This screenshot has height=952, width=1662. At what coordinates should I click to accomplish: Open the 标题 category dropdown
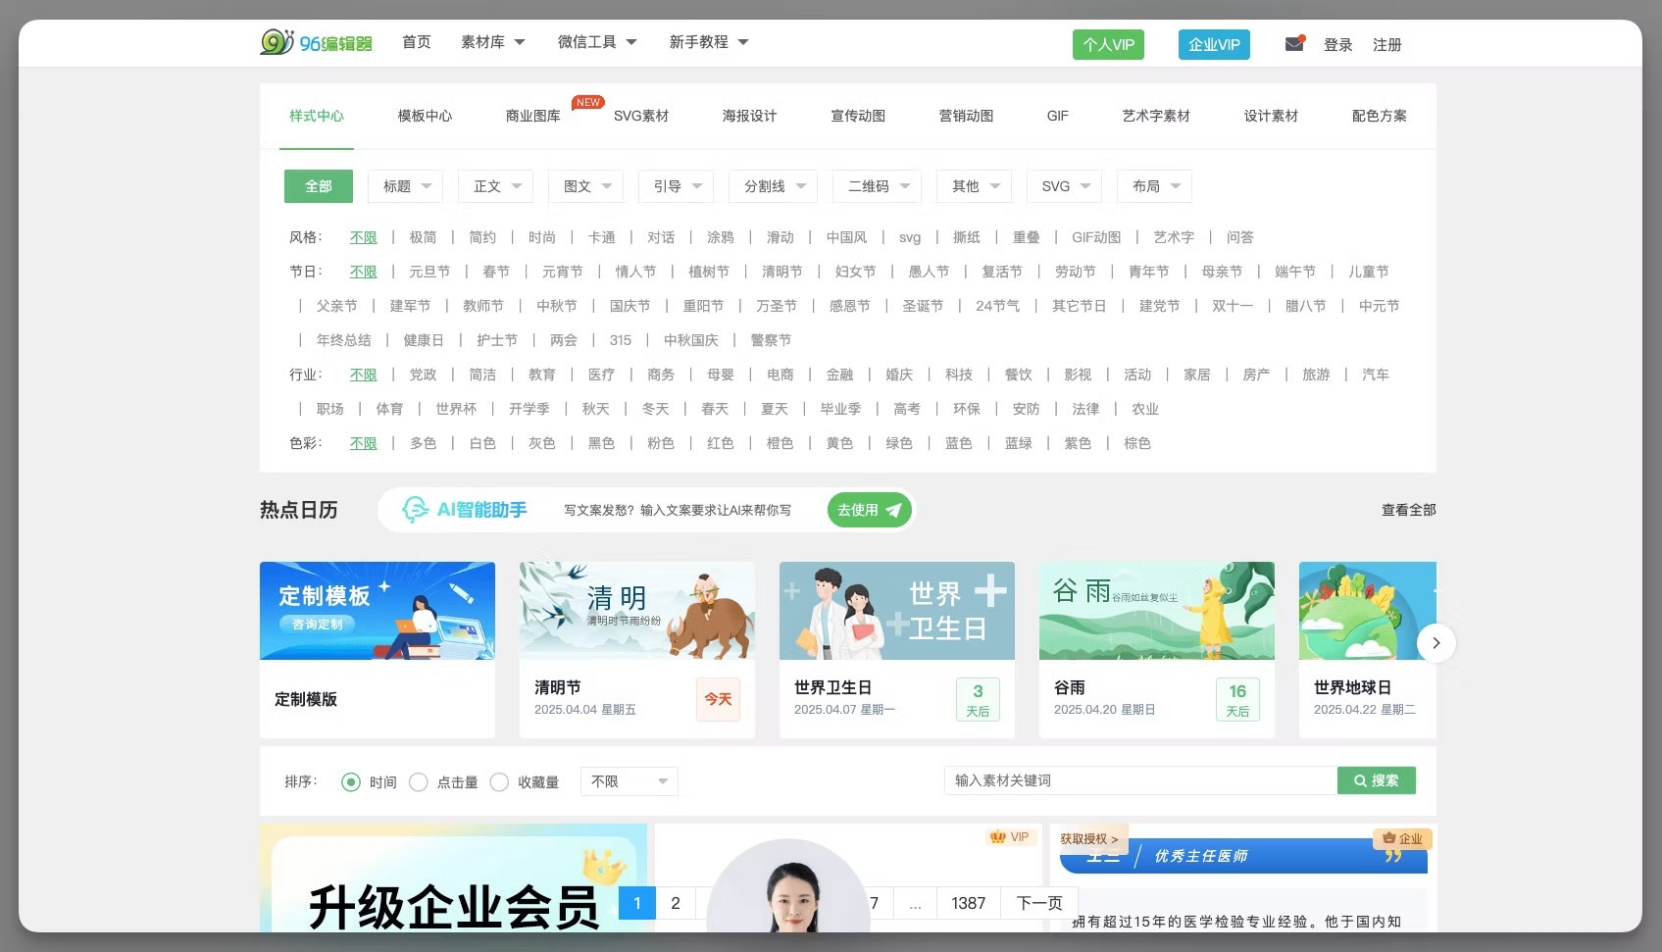click(x=406, y=186)
